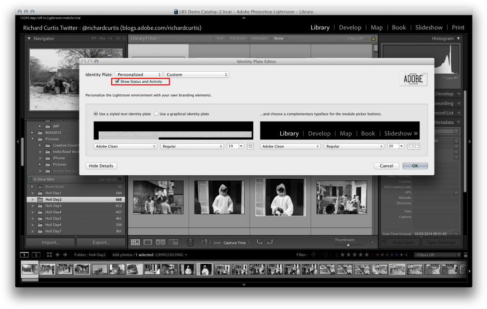
Task: Select Holi Day1 folder
Action: (x=77, y=193)
